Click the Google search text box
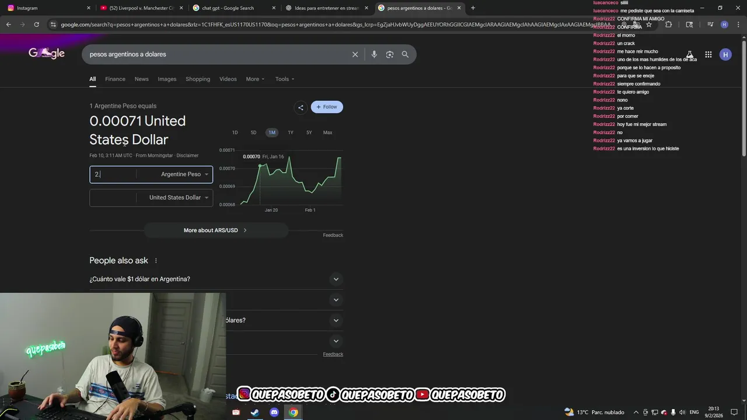Screen dimensions: 747x420 [x=216, y=54]
